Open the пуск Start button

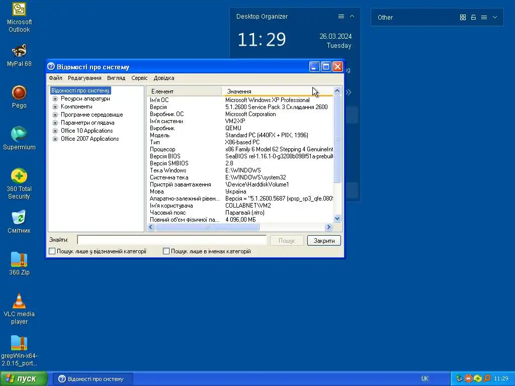tap(24, 379)
